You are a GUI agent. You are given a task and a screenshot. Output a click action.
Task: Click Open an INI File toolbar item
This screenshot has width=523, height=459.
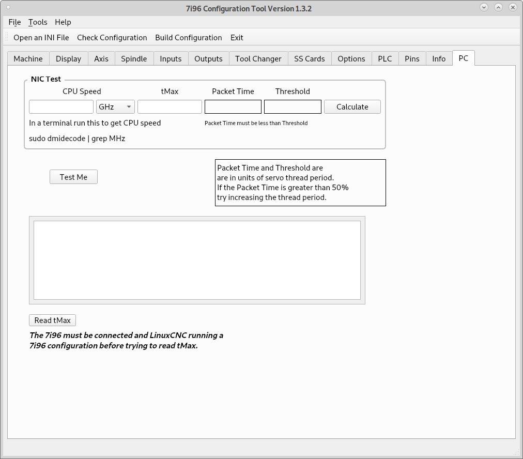point(41,38)
